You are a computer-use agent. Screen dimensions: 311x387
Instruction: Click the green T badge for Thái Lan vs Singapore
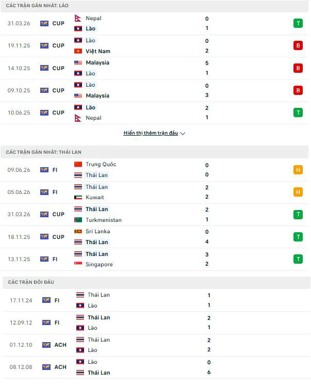[x=298, y=259]
